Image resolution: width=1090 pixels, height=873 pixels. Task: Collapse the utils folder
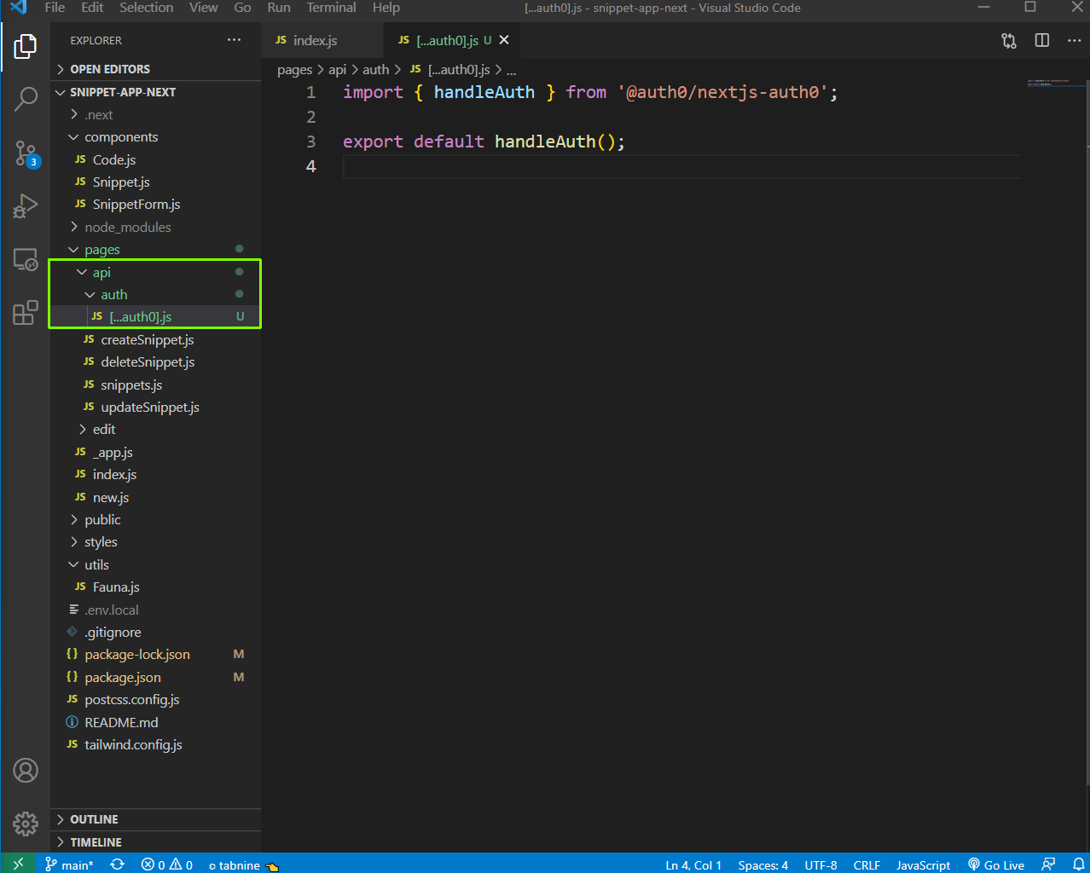click(x=155, y=564)
